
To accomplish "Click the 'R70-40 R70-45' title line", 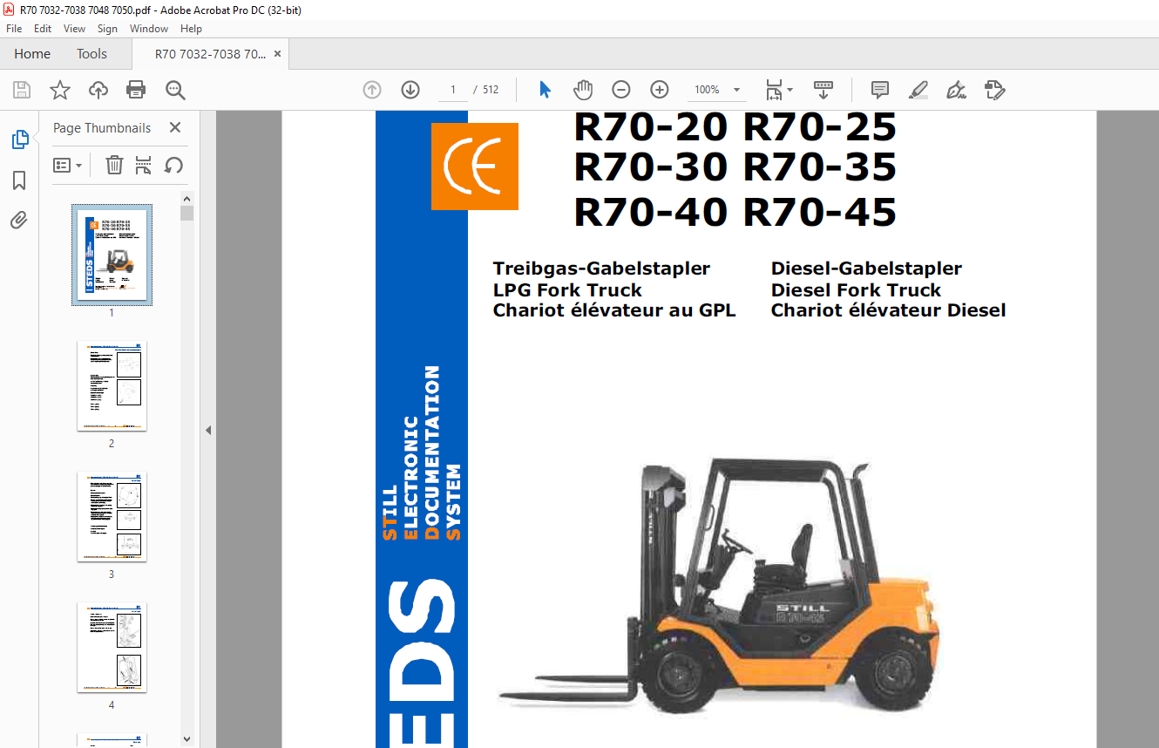I will coord(735,213).
